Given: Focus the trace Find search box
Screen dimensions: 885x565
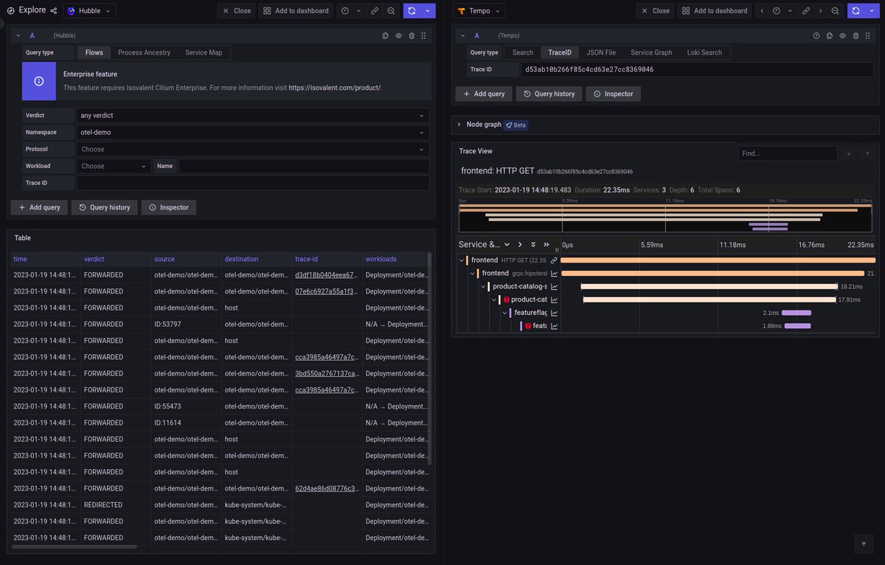Looking at the screenshot, I should 788,153.
